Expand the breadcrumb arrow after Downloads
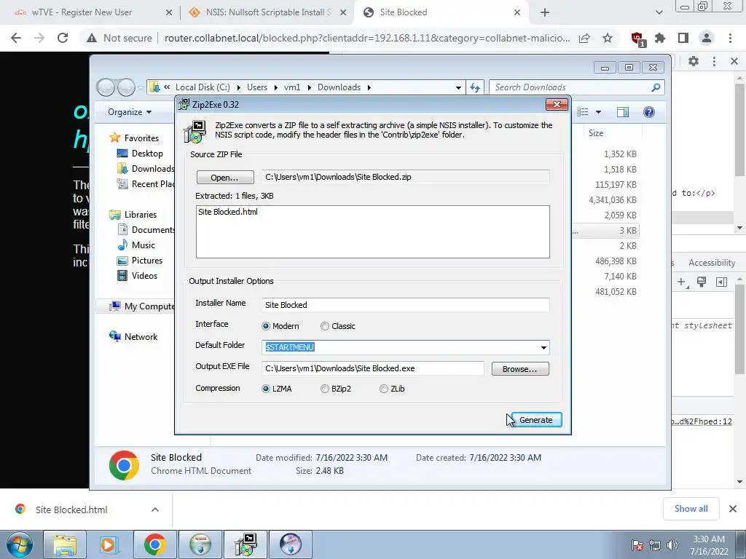 pos(369,87)
